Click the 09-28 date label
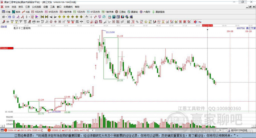Image resolution: width=256 pixels, height=138 pixels. tap(248, 31)
